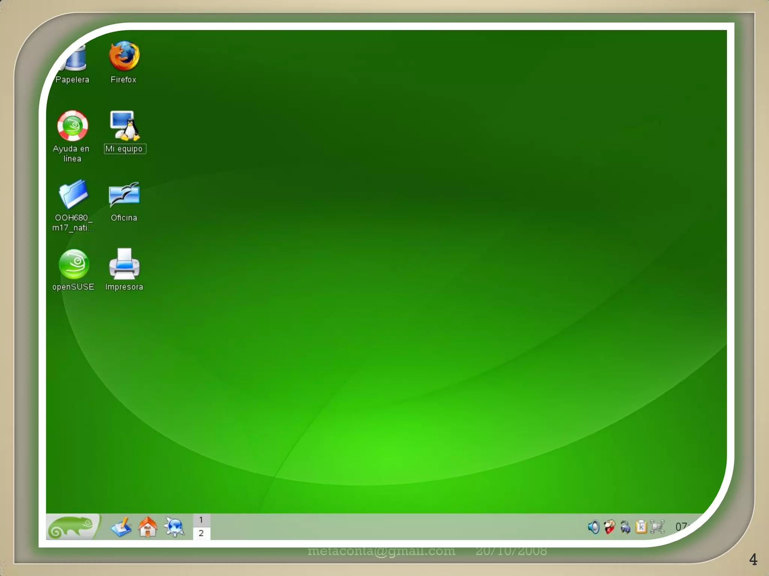Open Ayuda en línea help icon
Viewport: 769px width, 576px height.
coord(72,126)
